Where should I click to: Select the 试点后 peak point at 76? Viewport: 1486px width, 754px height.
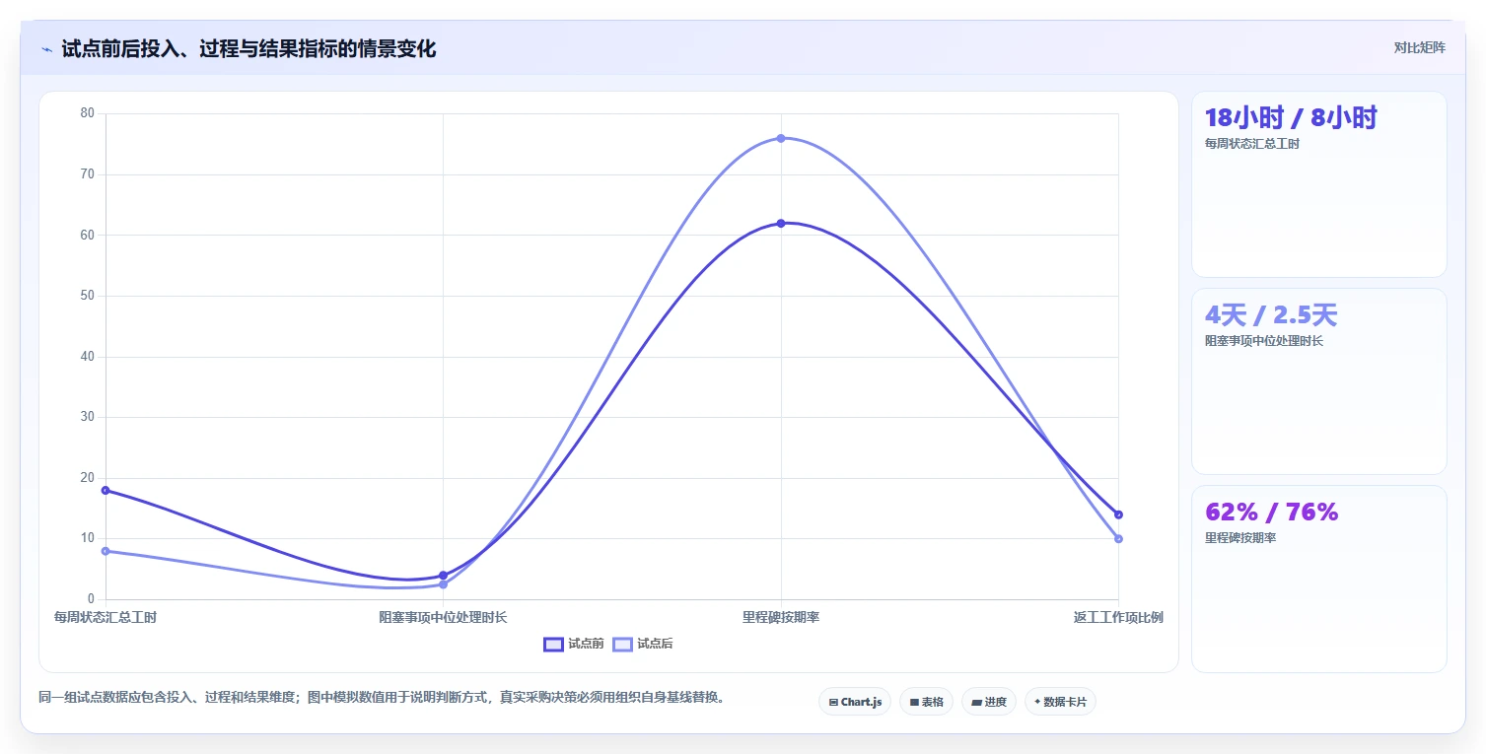click(781, 138)
